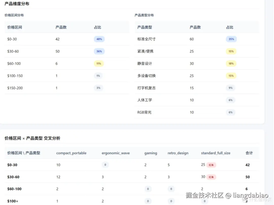The width and height of the screenshot is (274, 205).
Task: Select bold $30-60 row in cross analysis
Action: [x=13, y=177]
